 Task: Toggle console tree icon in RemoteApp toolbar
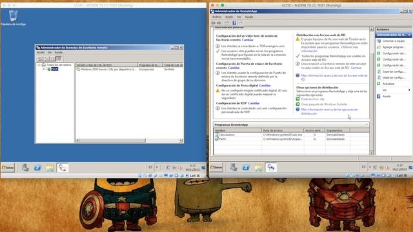227,23
